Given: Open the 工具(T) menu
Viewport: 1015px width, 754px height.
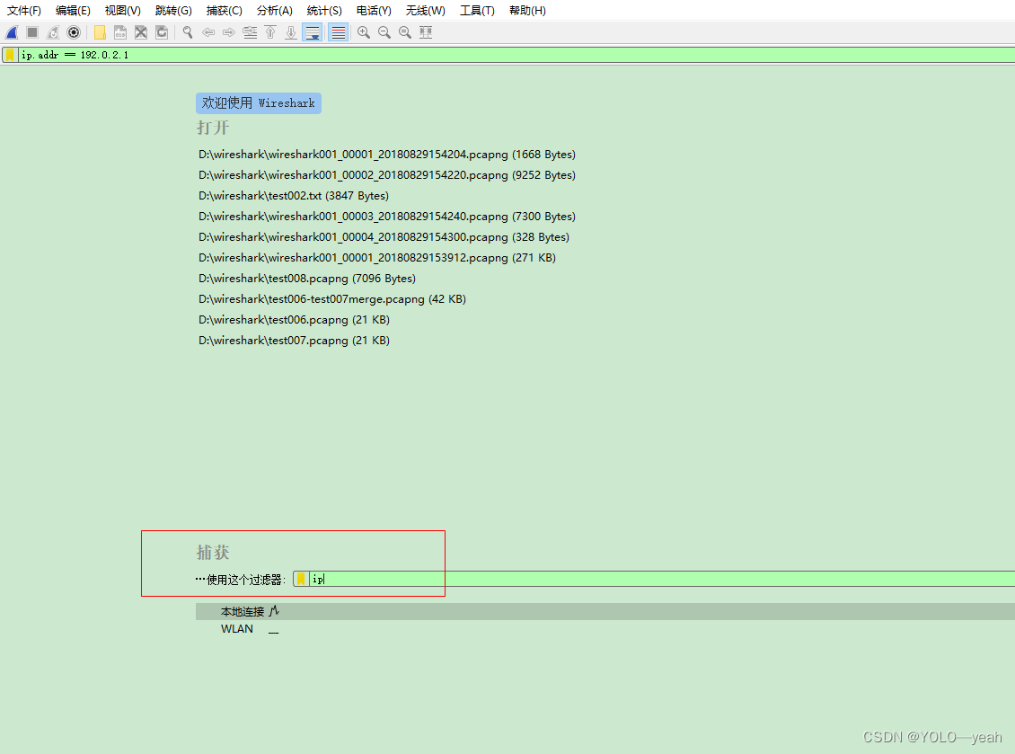Looking at the screenshot, I should pos(477,11).
